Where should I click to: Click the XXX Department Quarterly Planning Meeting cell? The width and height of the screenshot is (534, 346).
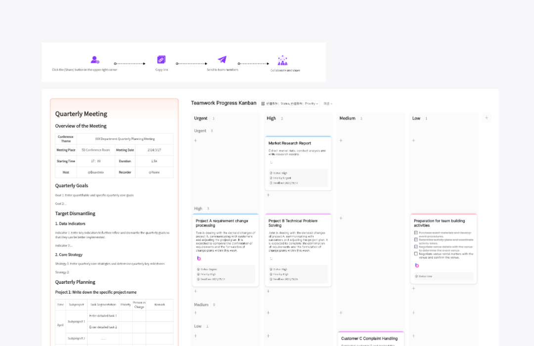125,139
